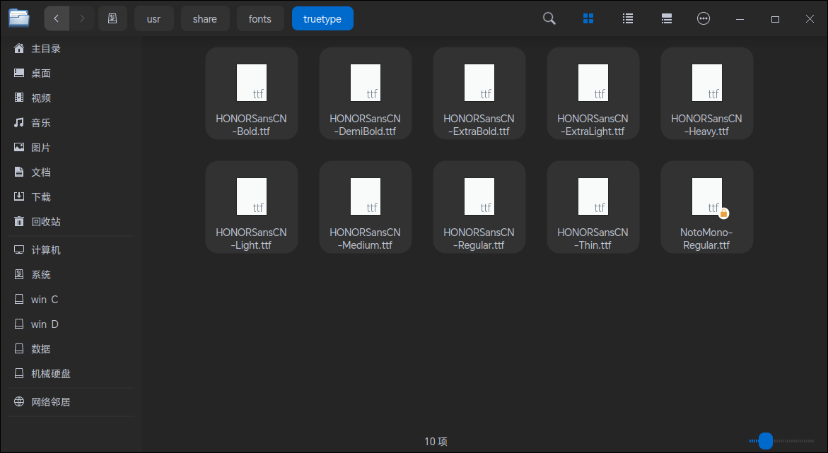
Task: Select the HONORSansCN-Bold.ttf font file
Action: pos(251,93)
